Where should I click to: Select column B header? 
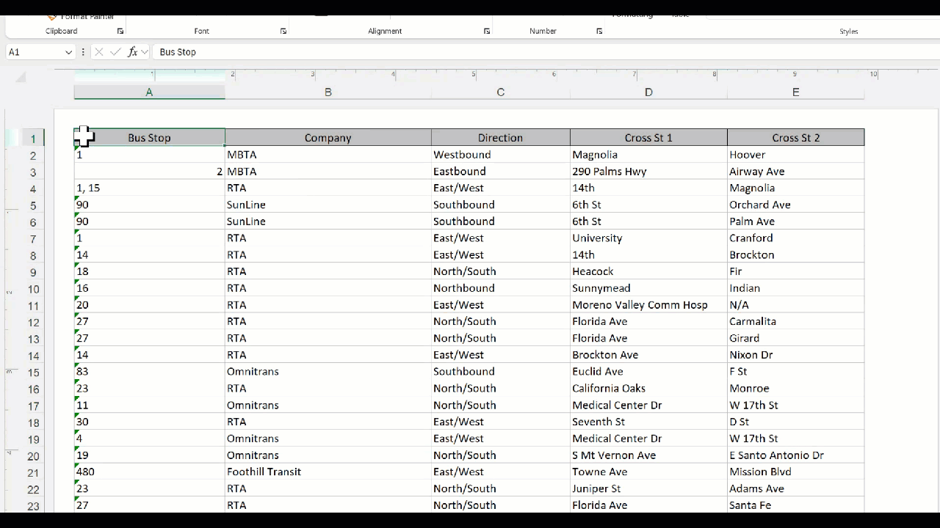[328, 92]
